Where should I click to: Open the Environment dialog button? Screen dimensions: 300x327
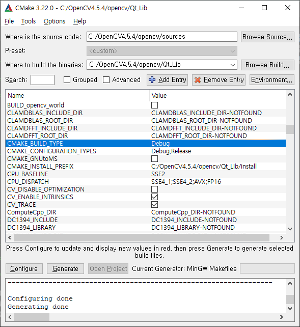pyautogui.click(x=271, y=79)
